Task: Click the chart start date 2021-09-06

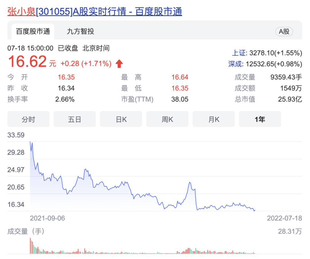Action: pyautogui.click(x=47, y=218)
